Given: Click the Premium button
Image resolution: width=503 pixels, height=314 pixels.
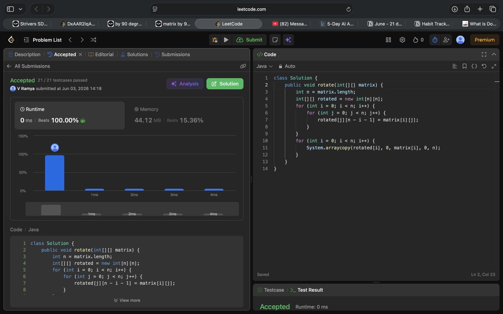Looking at the screenshot, I should [485, 40].
